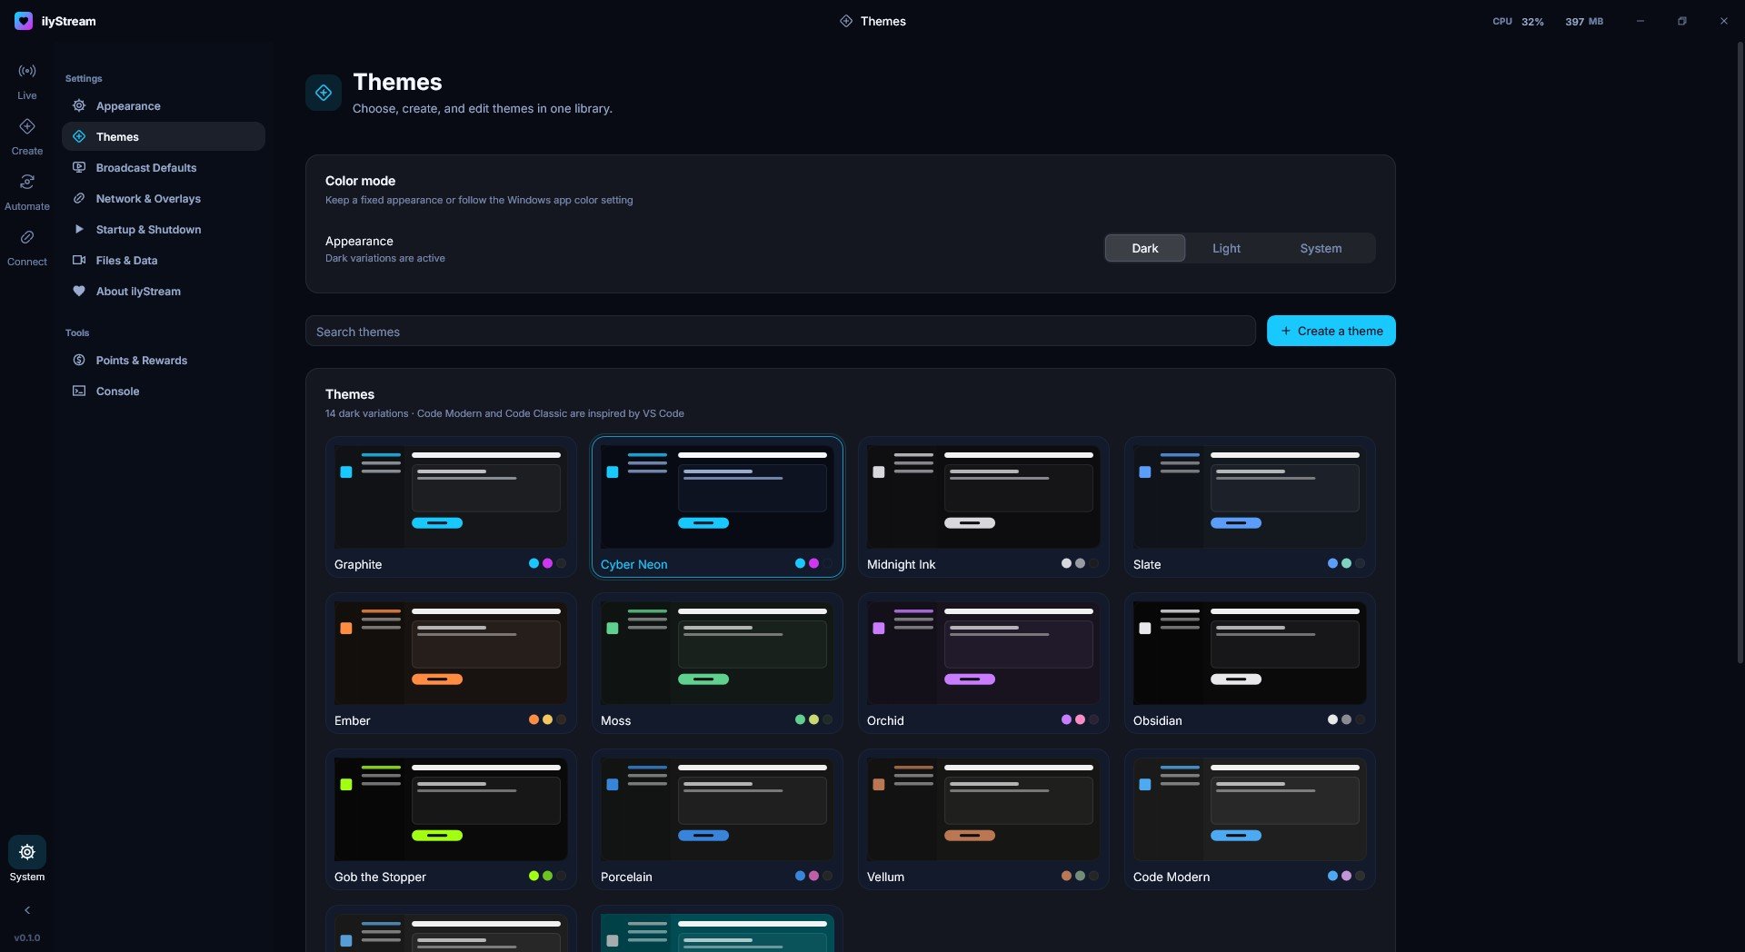Click the Network & Overlays link icon
Viewport: 1745px width, 952px height.
[x=79, y=198]
